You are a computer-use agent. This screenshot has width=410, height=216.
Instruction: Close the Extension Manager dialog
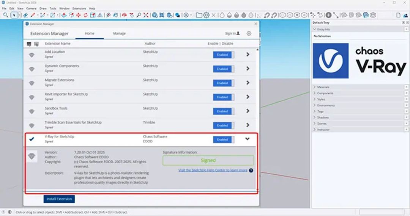coord(256,24)
